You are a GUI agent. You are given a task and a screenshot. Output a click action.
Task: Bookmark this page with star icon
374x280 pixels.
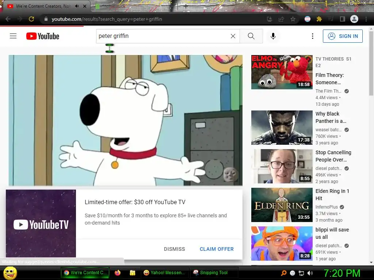pyautogui.click(x=293, y=19)
